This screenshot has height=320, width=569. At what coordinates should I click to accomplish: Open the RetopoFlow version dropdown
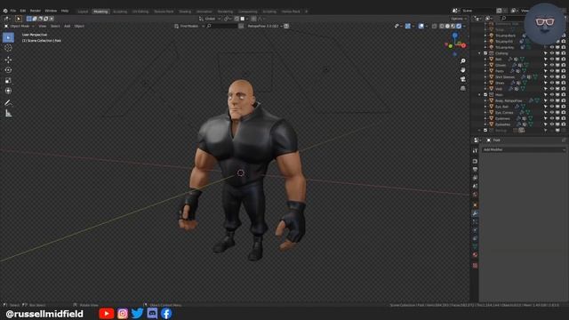[265, 26]
